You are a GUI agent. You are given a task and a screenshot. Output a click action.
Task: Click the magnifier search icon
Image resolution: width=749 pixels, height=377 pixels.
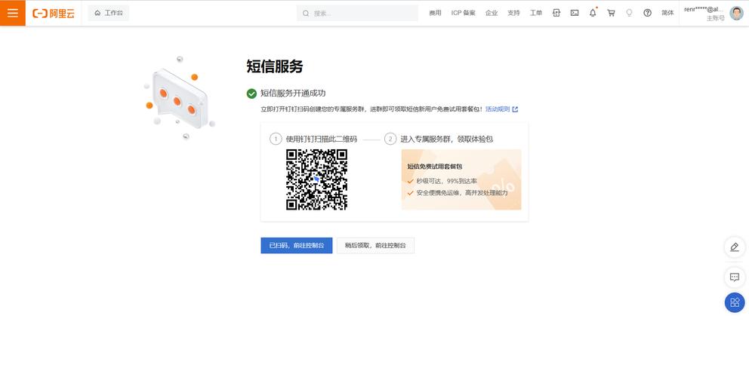(x=306, y=14)
